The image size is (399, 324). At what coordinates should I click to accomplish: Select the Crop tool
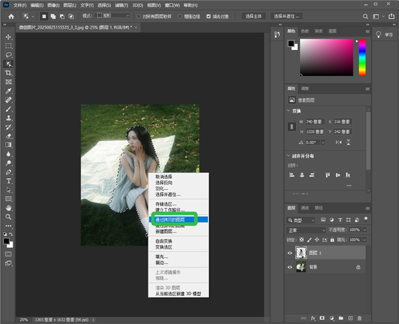point(9,73)
